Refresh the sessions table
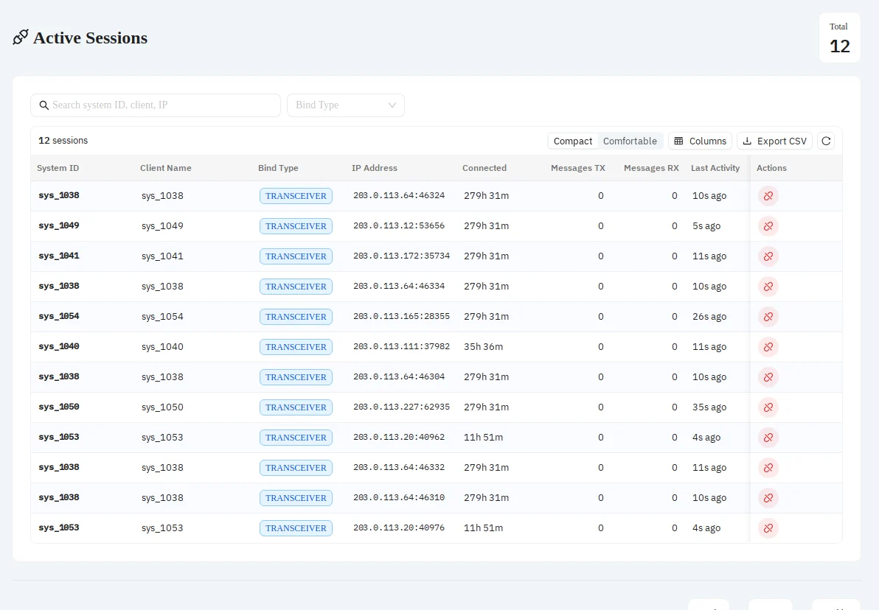 click(826, 141)
